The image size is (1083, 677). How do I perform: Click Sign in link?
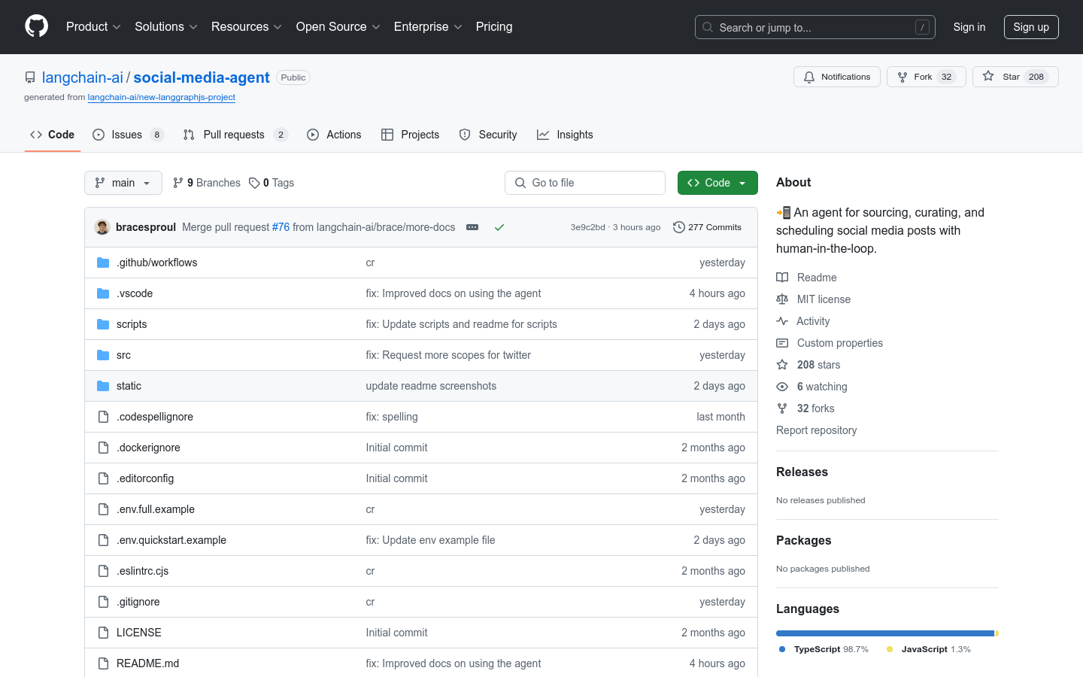click(969, 27)
